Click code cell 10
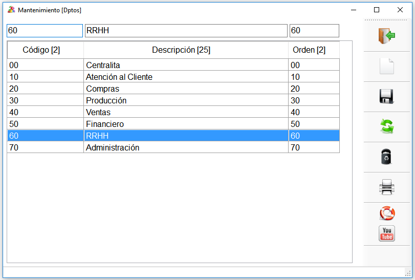This screenshot has width=415, height=280. (x=45, y=77)
